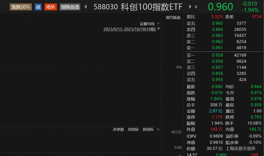264x156 pixels.
Task: Click 买五 volume 424
Action: click(x=242, y=79)
